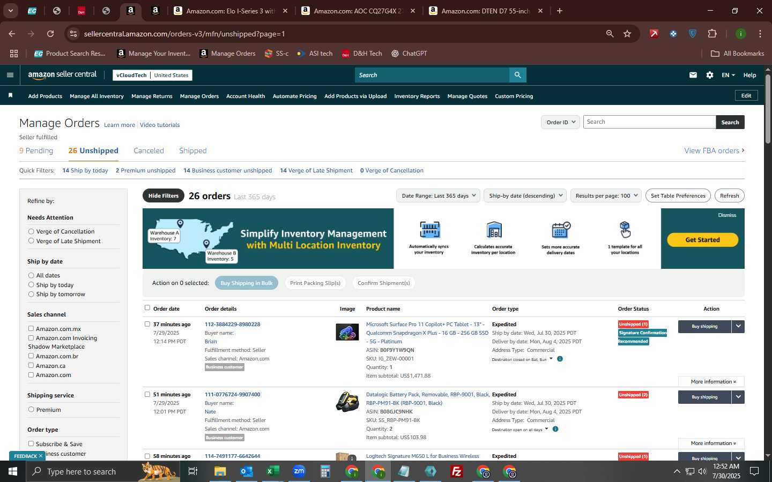Go back with the browser back arrow
Screen dimensions: 772x482
point(12,34)
